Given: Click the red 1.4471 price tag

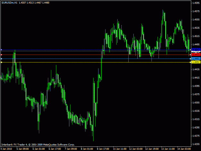Looking at the screenshot, I should click(x=196, y=55).
